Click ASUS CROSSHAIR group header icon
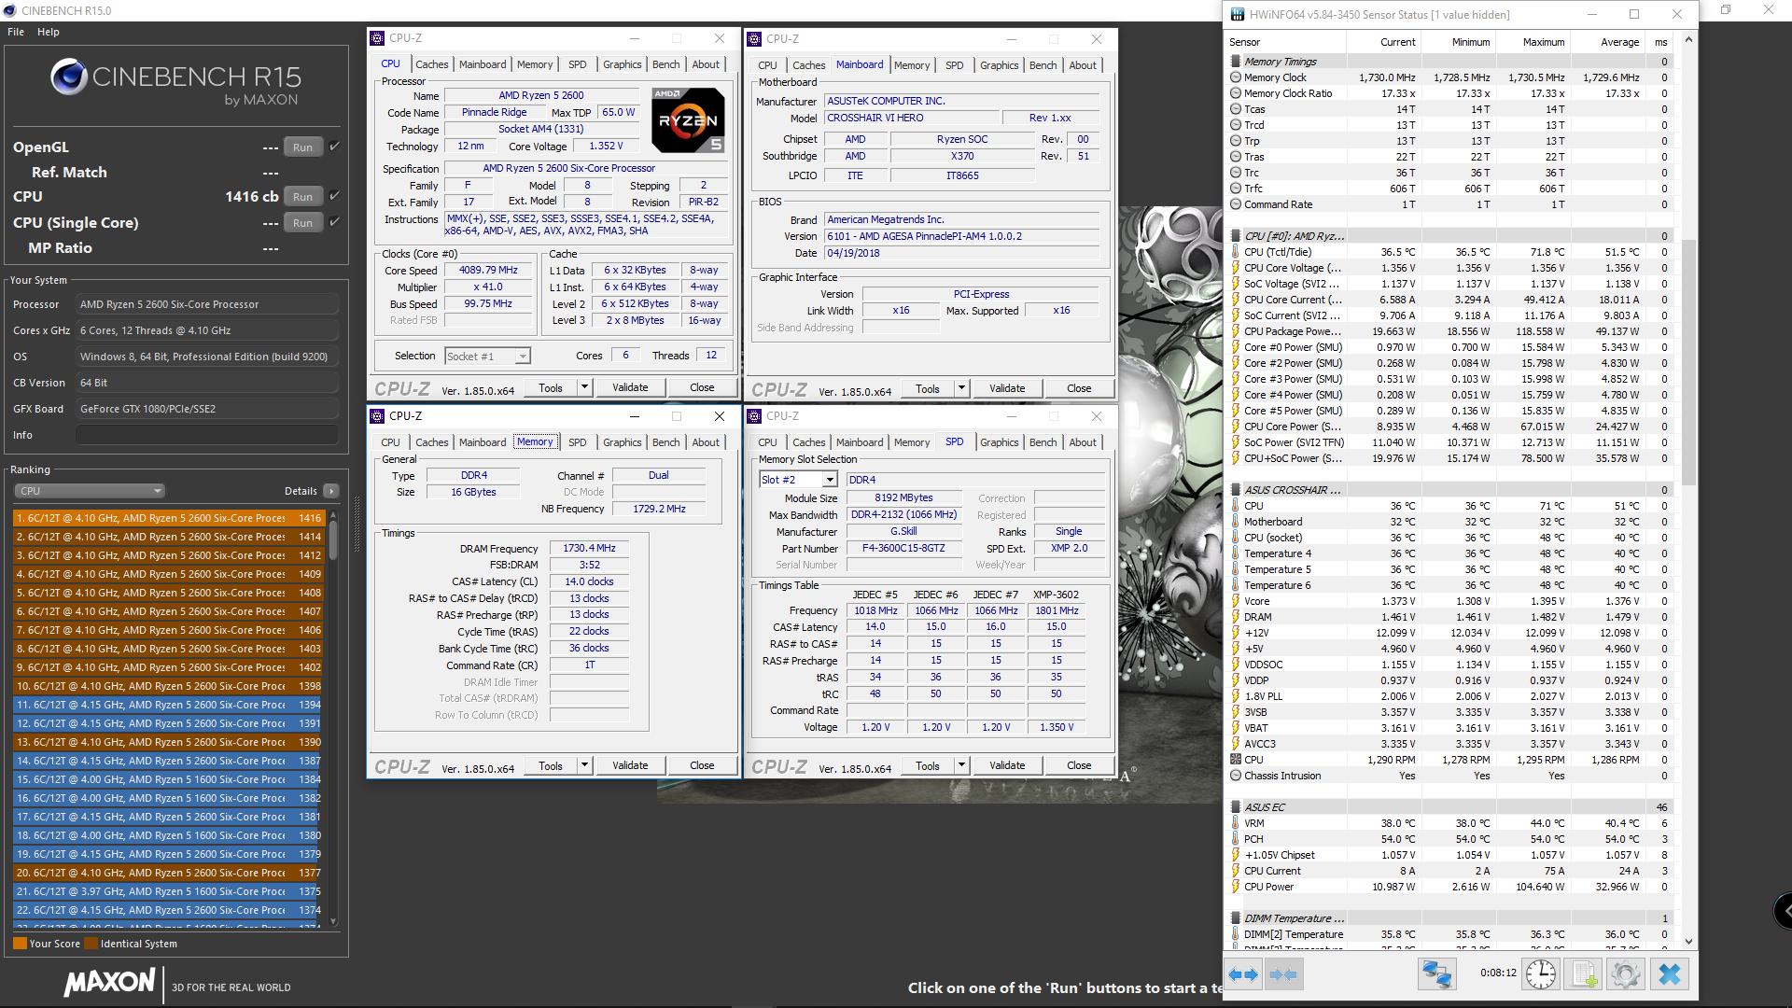This screenshot has height=1008, width=1792. 1236,490
